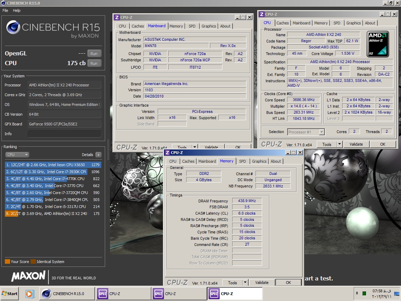401x301 pixels.
Task: Switch to SPD tab in Memory window
Action: [242, 161]
